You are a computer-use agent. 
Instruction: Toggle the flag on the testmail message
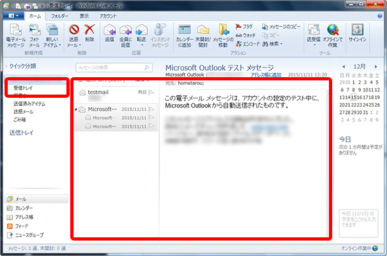pos(152,93)
